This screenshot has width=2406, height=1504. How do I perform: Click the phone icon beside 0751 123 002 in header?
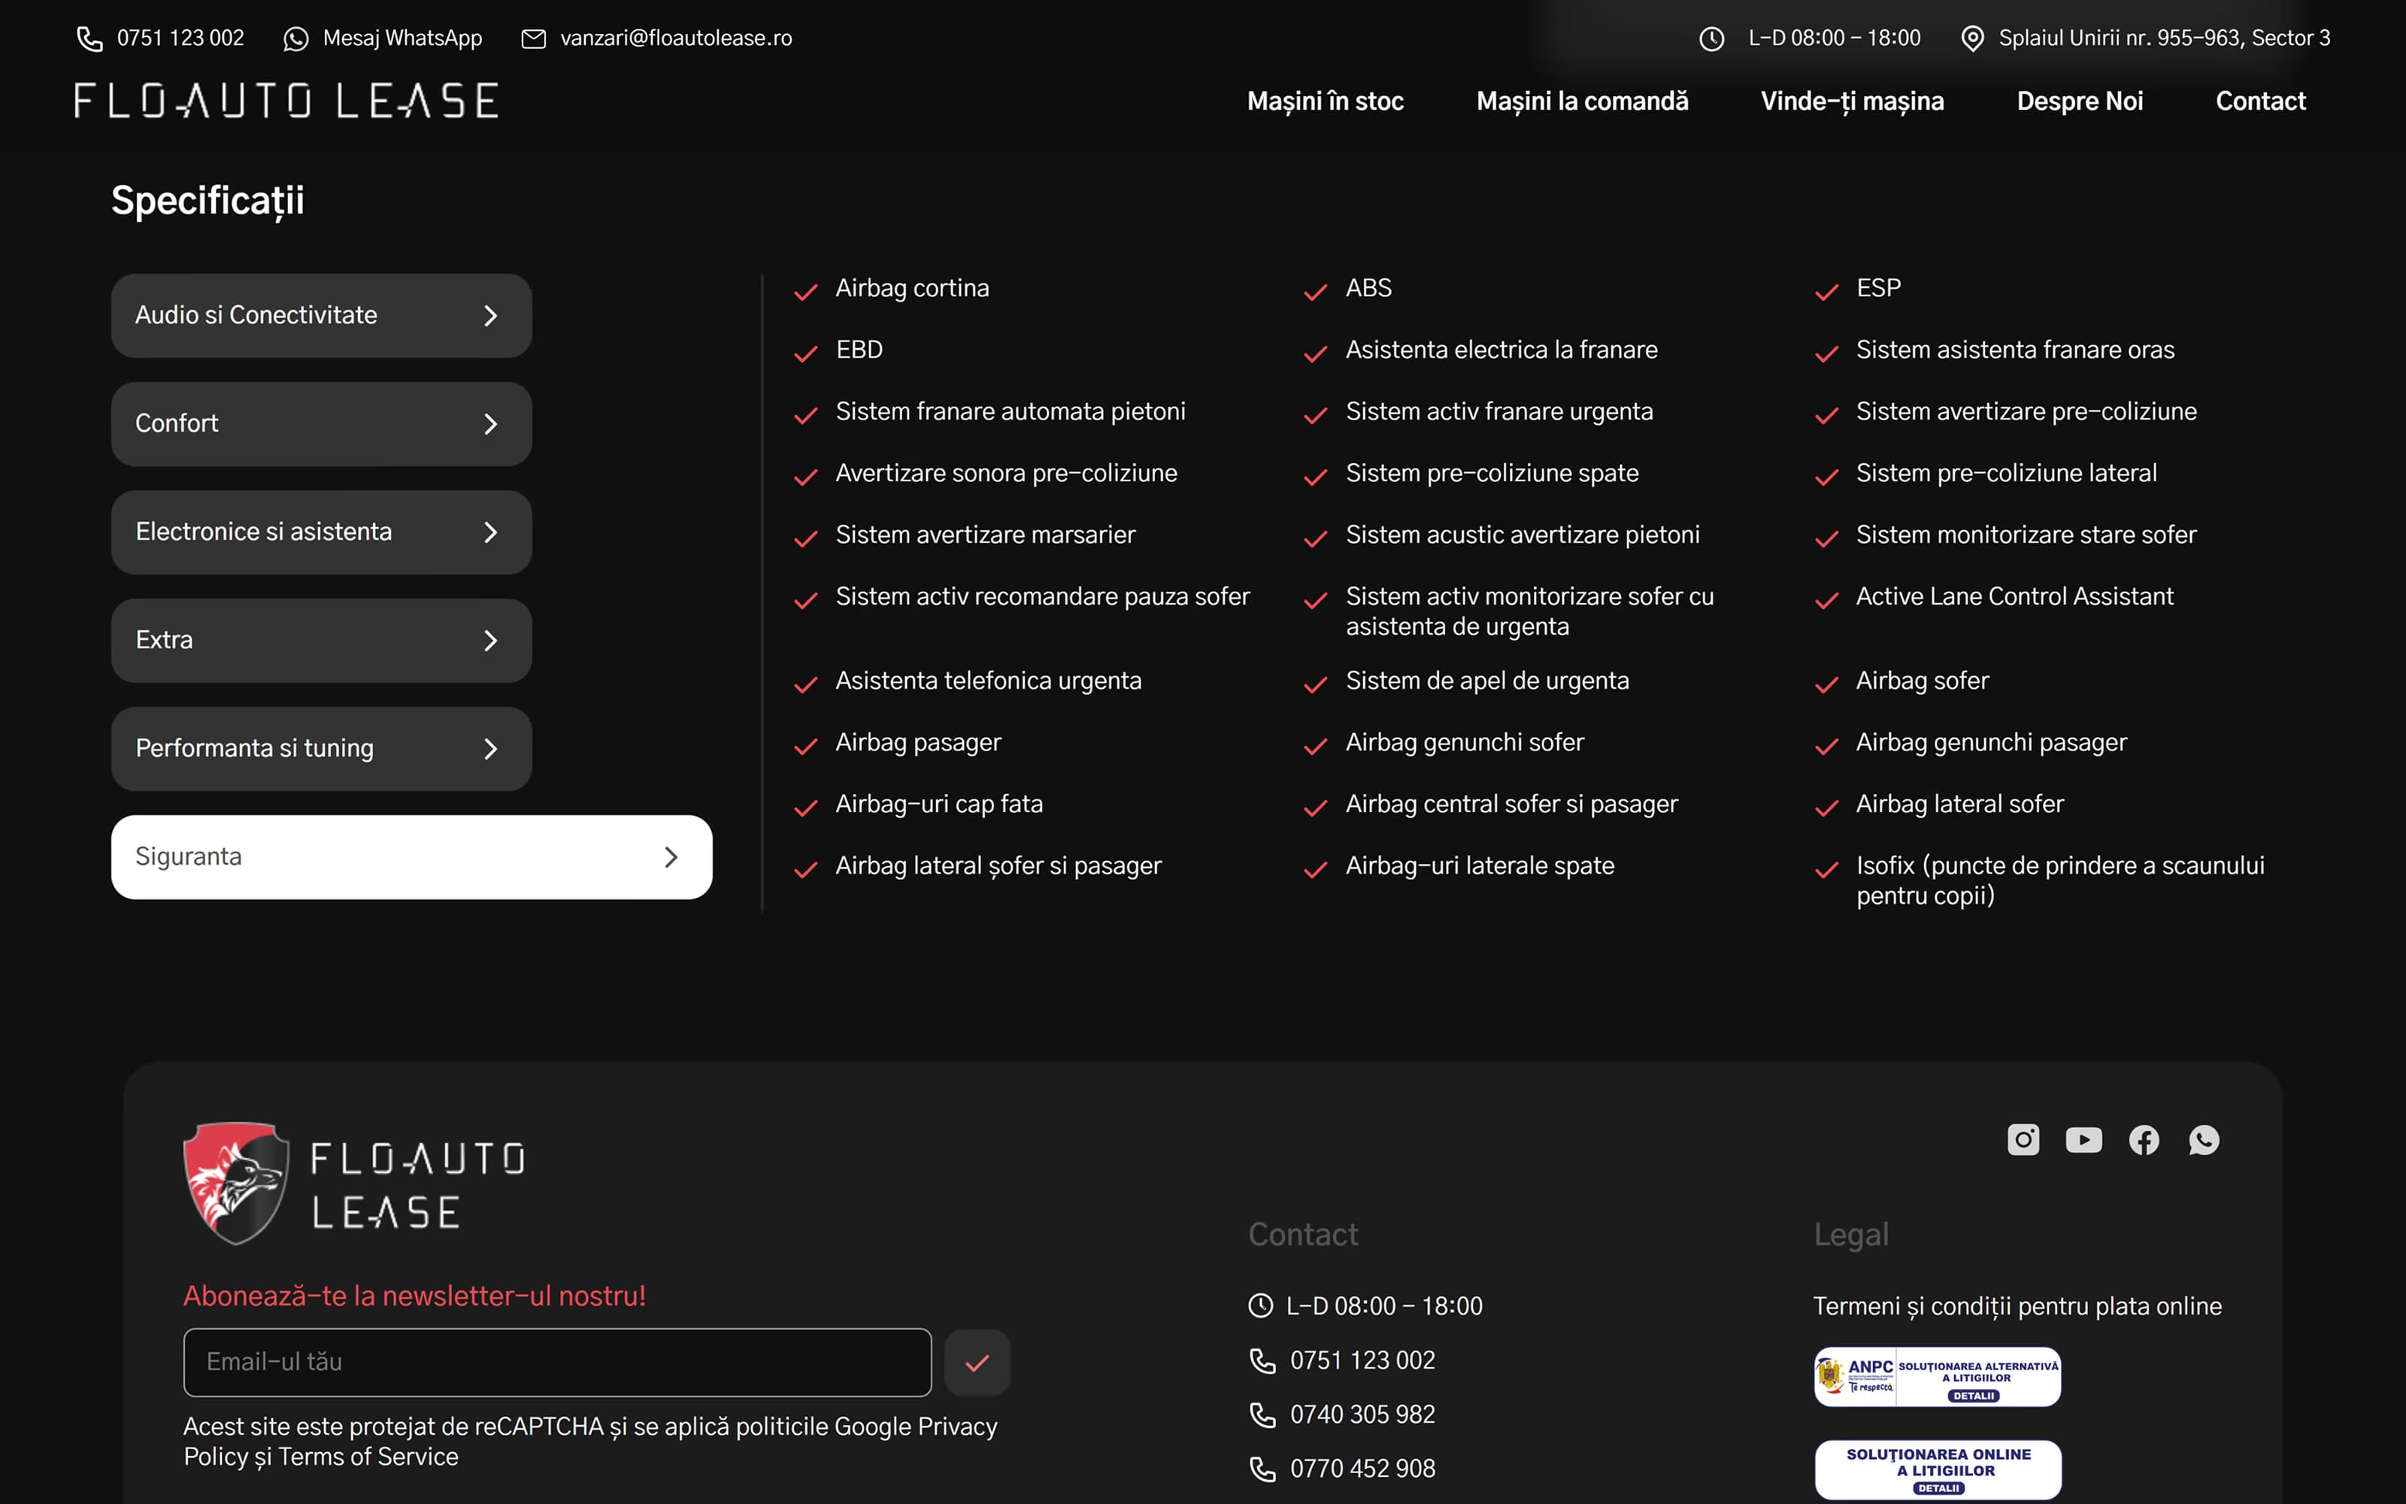pos(89,39)
